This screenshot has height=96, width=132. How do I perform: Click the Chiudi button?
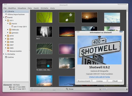tap(115, 81)
